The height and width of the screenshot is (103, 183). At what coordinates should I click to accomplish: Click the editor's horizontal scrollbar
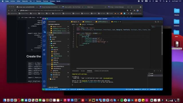[x=105, y=68]
